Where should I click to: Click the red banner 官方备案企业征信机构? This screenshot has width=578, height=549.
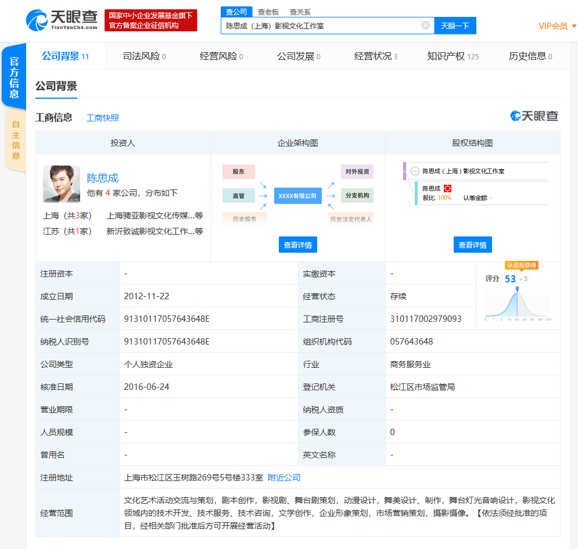151,20
